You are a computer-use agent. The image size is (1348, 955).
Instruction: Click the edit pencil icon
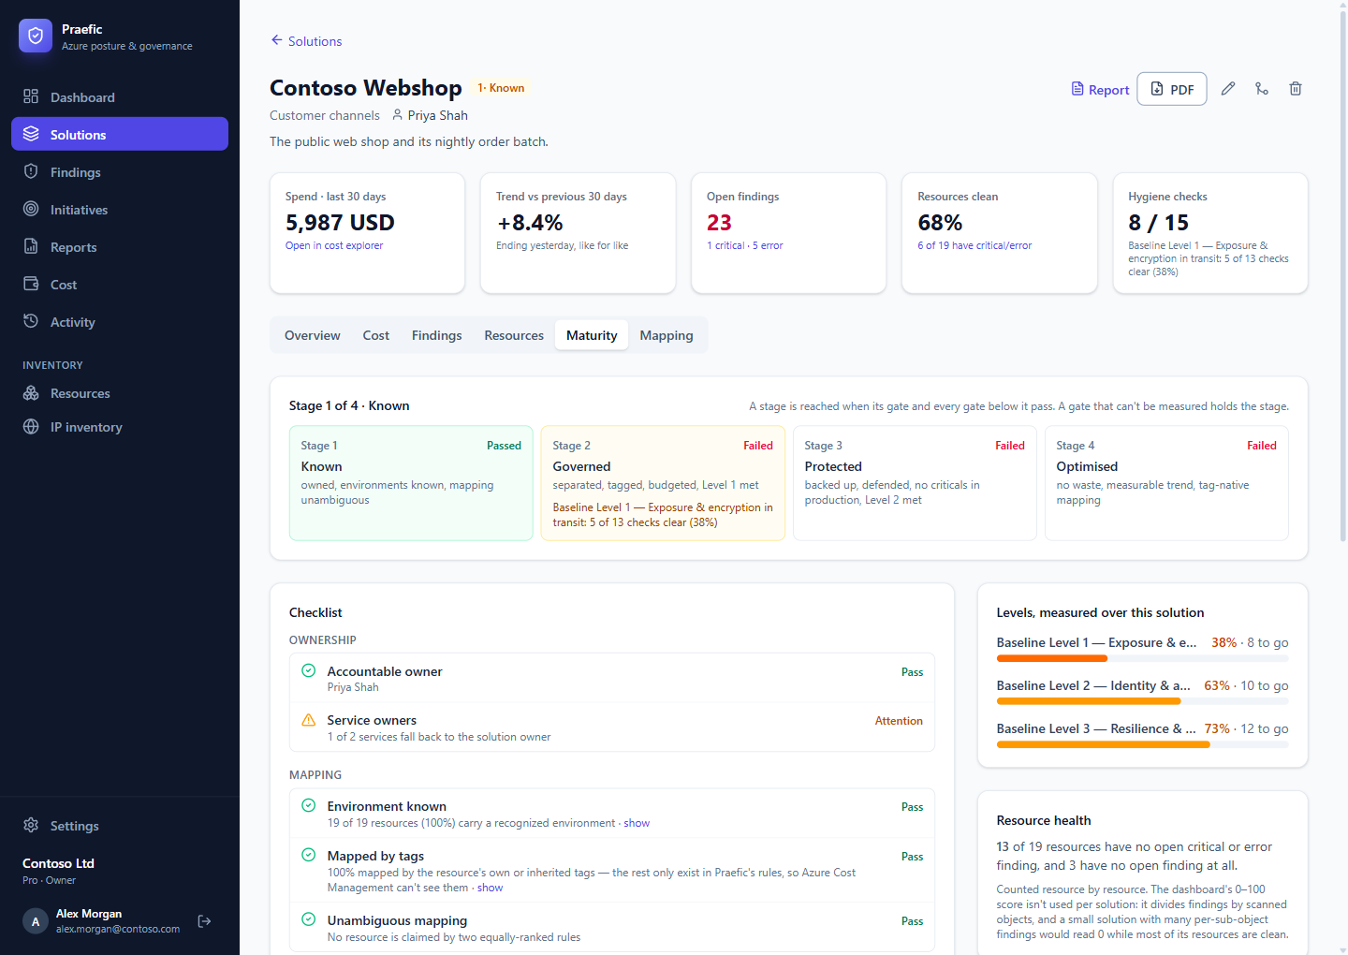point(1228,89)
